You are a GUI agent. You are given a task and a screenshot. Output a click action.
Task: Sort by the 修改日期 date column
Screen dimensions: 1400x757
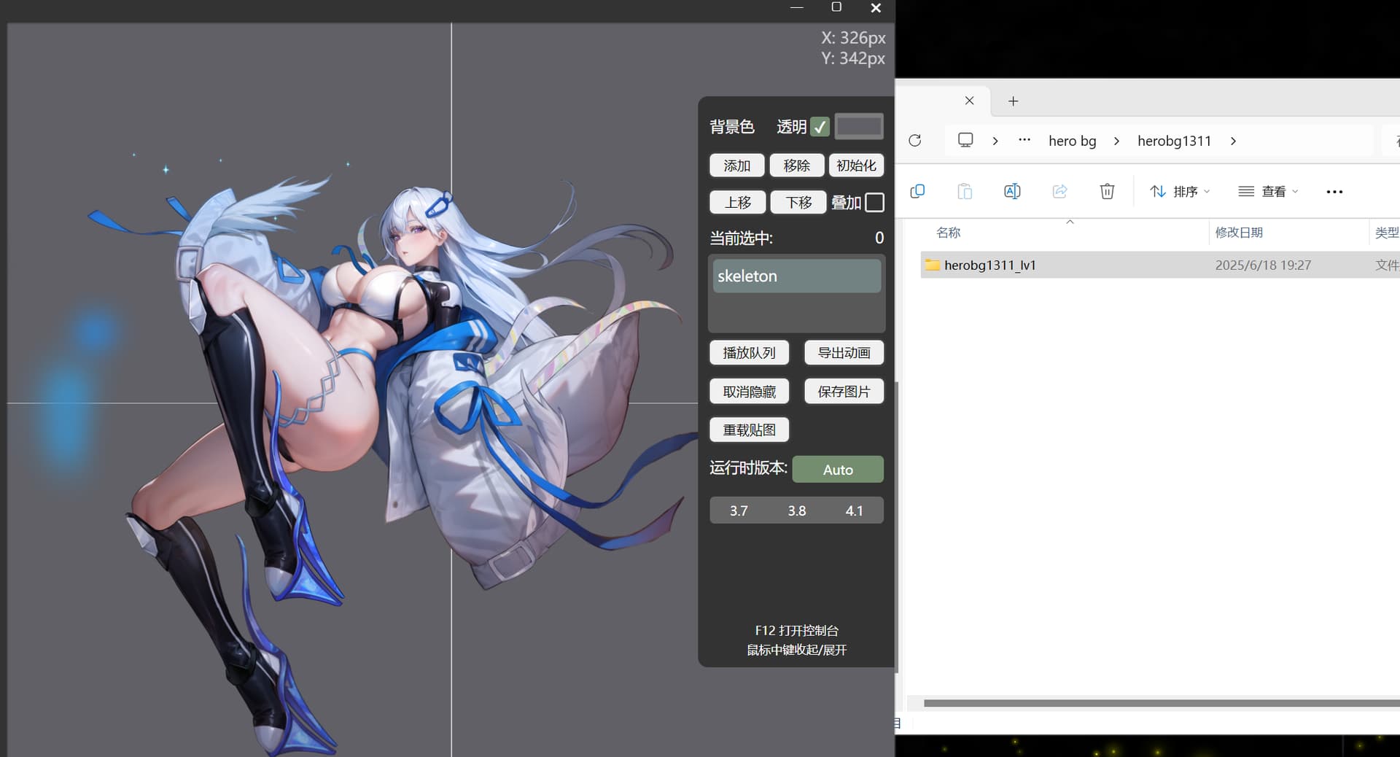1239,233
